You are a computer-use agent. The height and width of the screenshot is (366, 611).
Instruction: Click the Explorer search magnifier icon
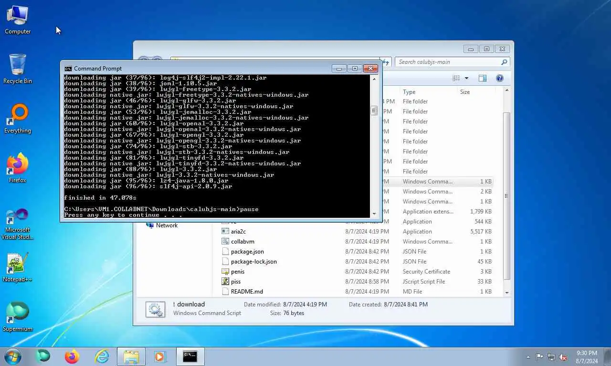(x=504, y=62)
